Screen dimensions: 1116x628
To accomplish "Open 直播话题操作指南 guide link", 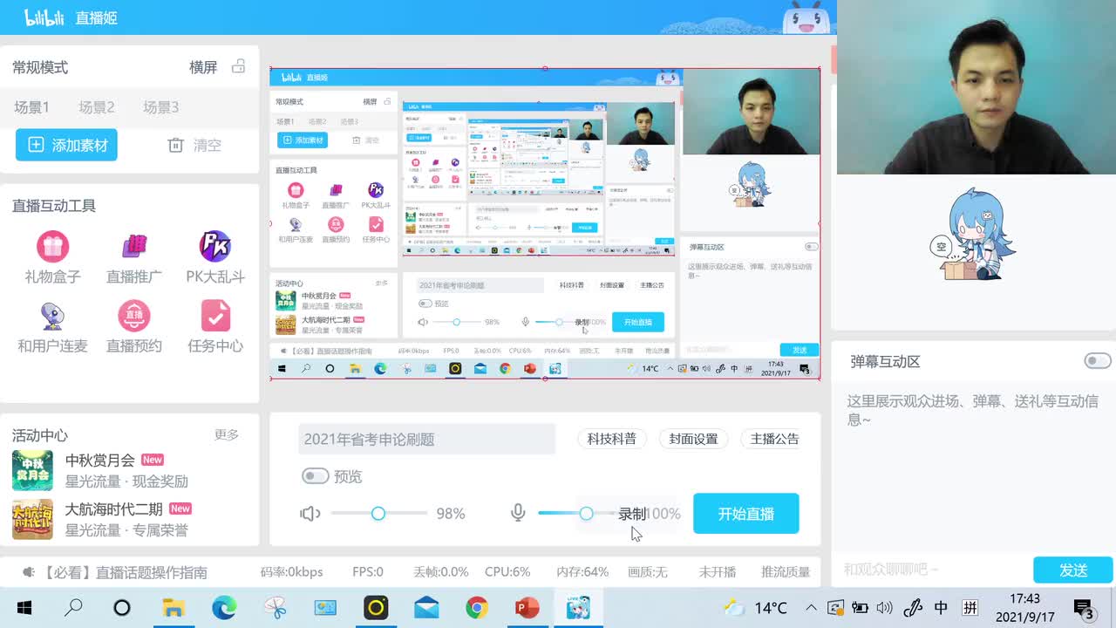I will [126, 572].
